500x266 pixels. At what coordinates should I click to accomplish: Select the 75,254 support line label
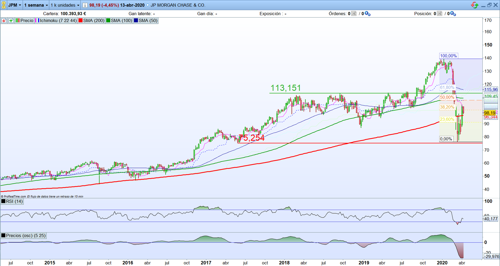(x=252, y=138)
